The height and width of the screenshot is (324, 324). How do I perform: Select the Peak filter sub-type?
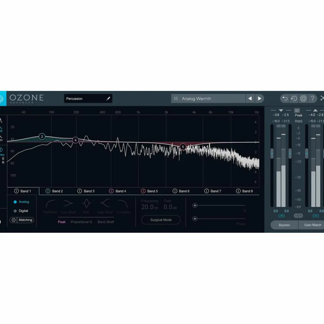[62, 222]
